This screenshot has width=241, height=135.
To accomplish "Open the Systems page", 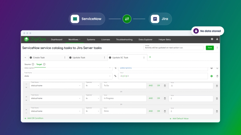I will pyautogui.click(x=91, y=39).
